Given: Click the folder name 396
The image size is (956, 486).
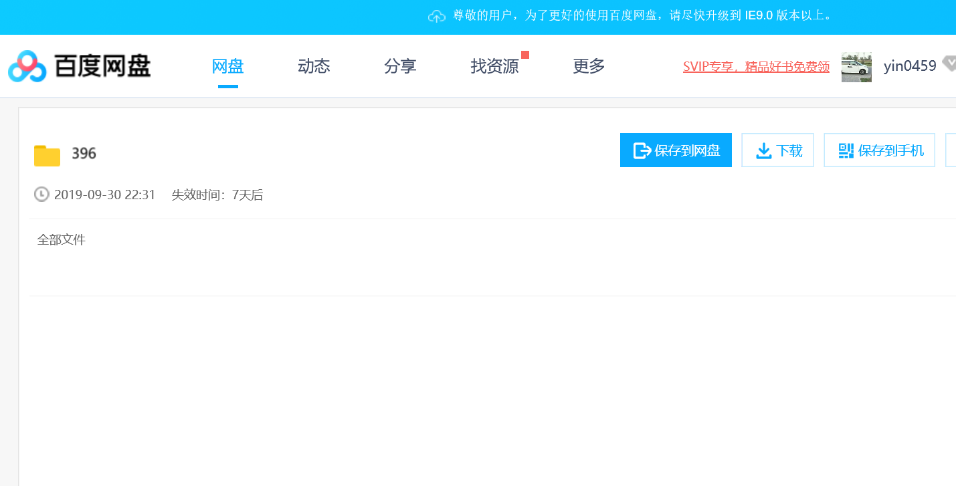Looking at the screenshot, I should [84, 154].
